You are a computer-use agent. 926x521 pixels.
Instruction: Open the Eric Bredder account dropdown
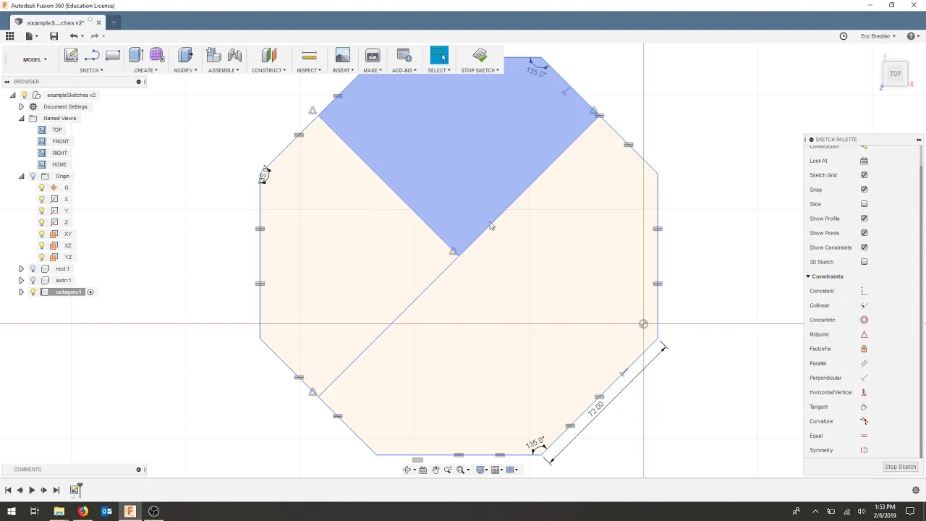[878, 36]
